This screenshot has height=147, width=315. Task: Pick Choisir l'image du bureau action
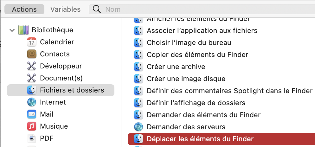(x=189, y=42)
